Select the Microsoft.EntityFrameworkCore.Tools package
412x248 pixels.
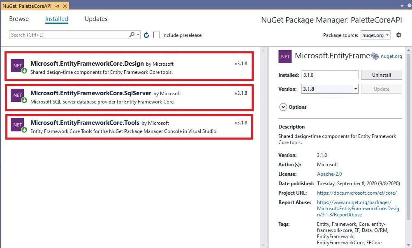[x=129, y=127]
